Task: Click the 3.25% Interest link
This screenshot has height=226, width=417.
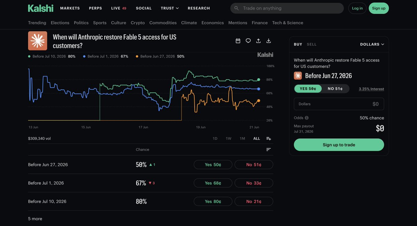Action: click(x=371, y=89)
